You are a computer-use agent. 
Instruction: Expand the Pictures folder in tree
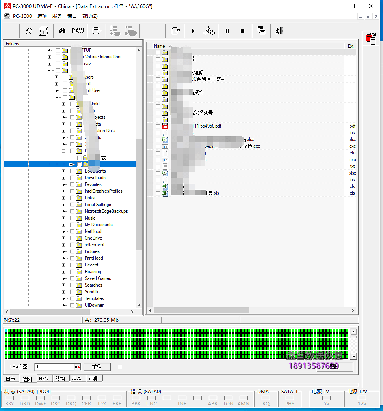click(64, 252)
